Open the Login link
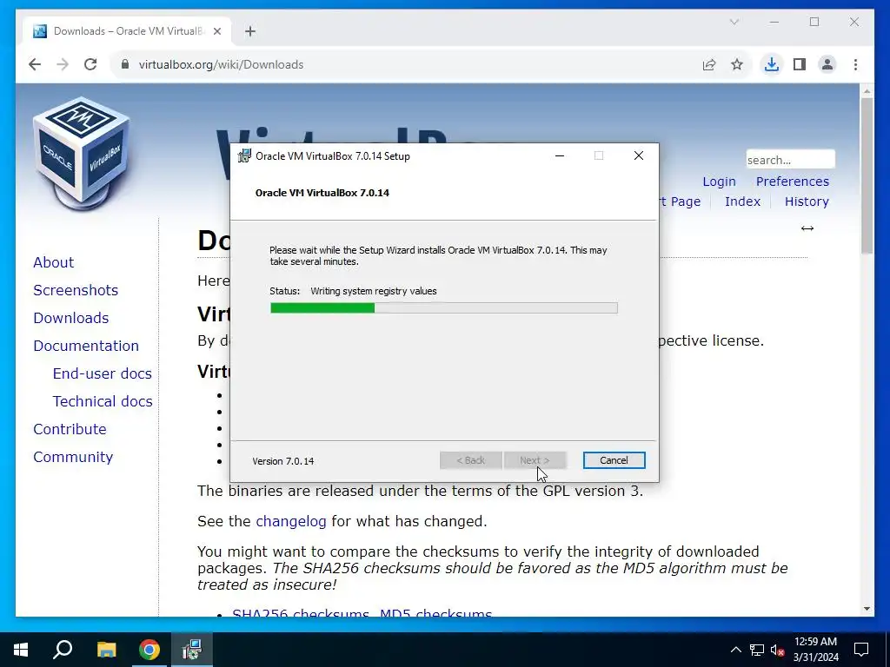 click(719, 182)
